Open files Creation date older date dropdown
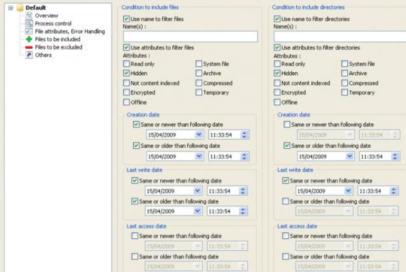This screenshot has width=406, height=272. 199,156
